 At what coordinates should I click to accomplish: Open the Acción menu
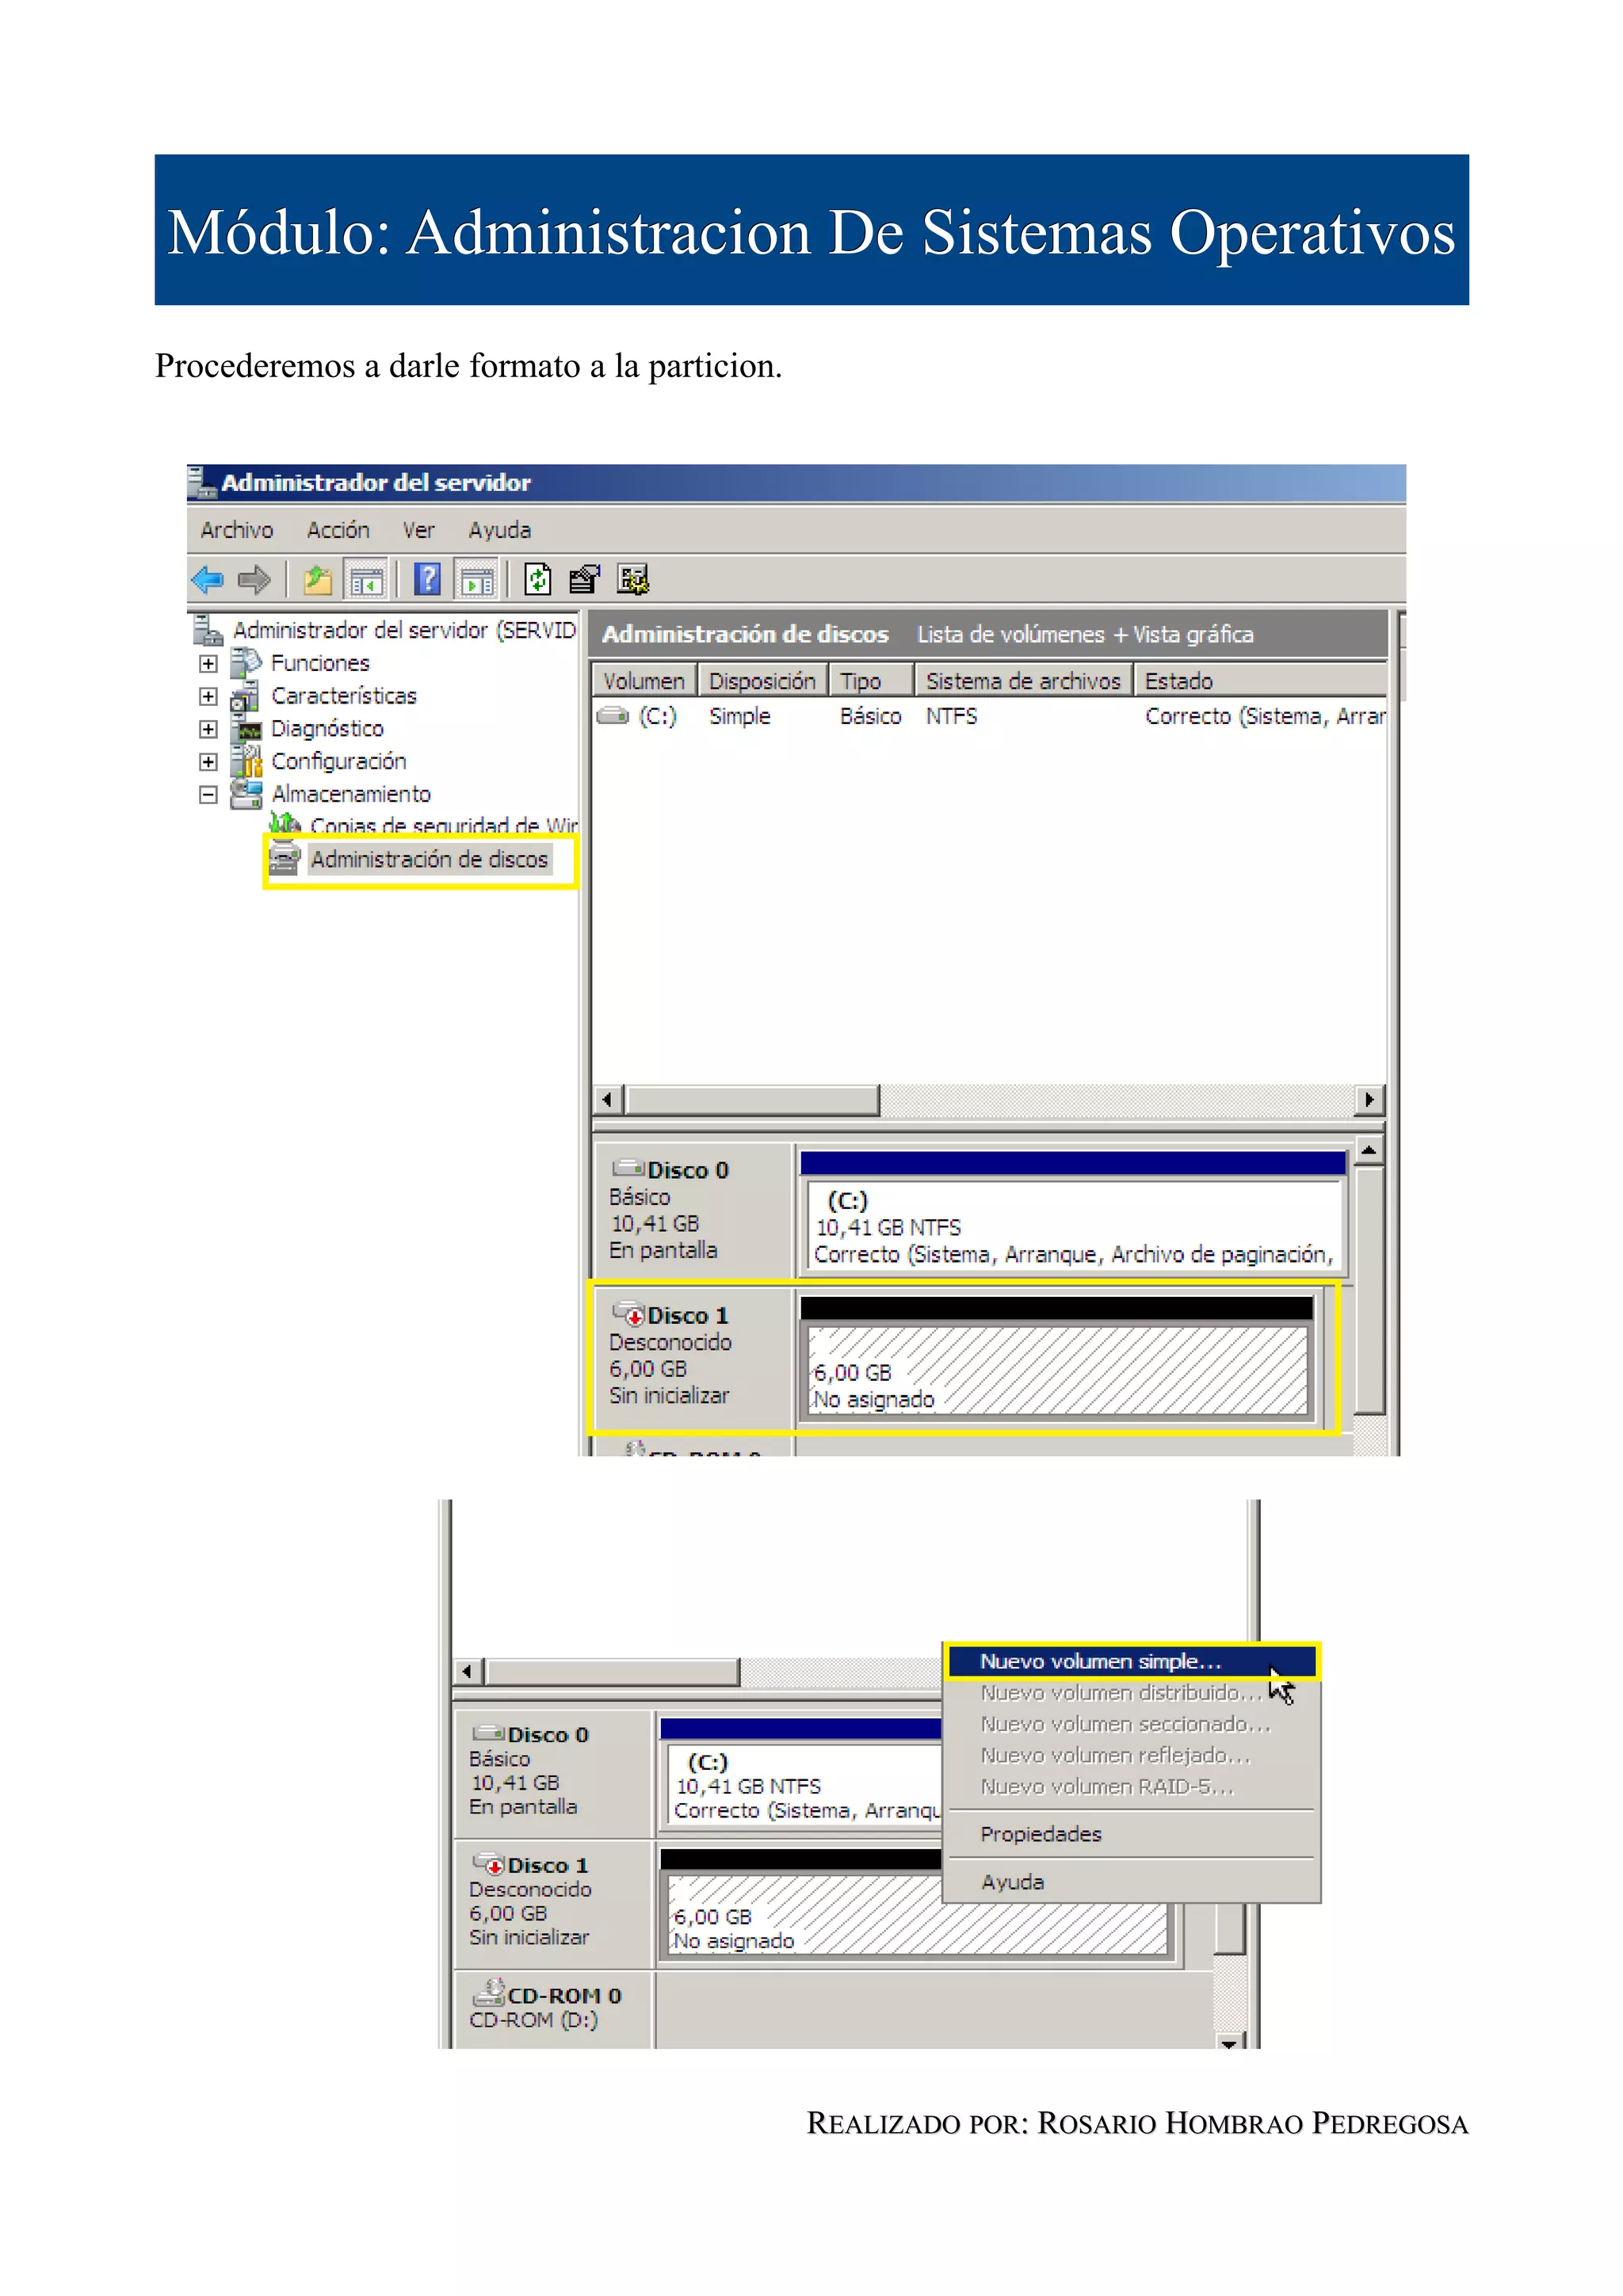tap(338, 530)
